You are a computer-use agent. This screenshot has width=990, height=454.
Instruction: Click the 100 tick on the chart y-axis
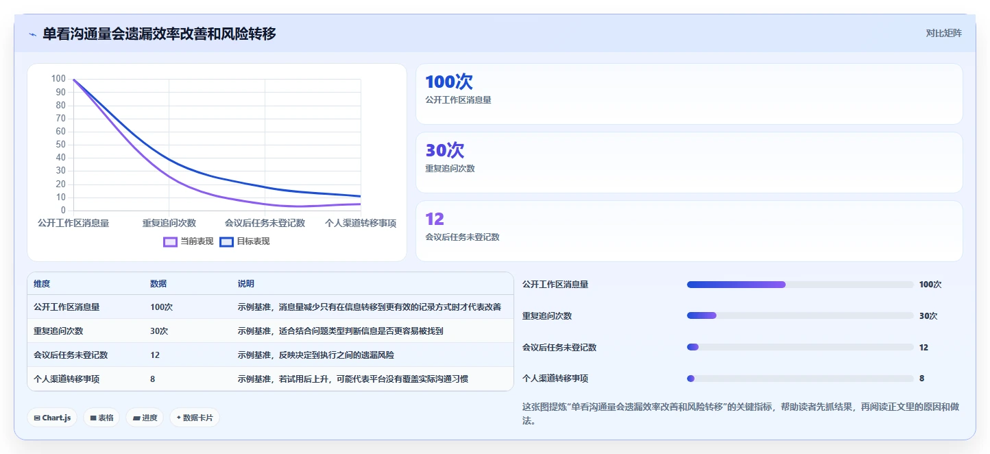click(58, 79)
